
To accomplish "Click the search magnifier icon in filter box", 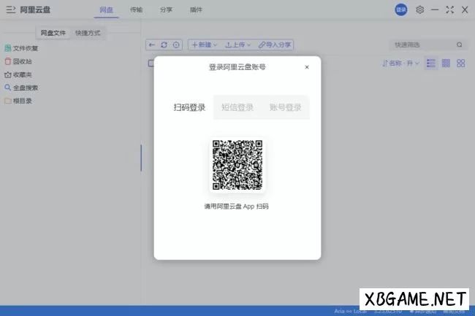I will pyautogui.click(x=460, y=45).
